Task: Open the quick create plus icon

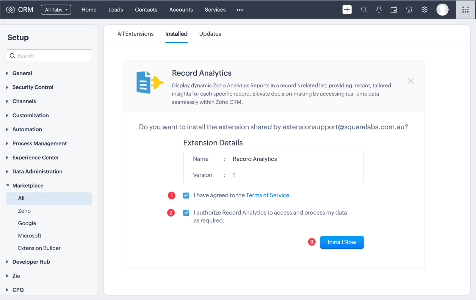Action: pos(347,10)
